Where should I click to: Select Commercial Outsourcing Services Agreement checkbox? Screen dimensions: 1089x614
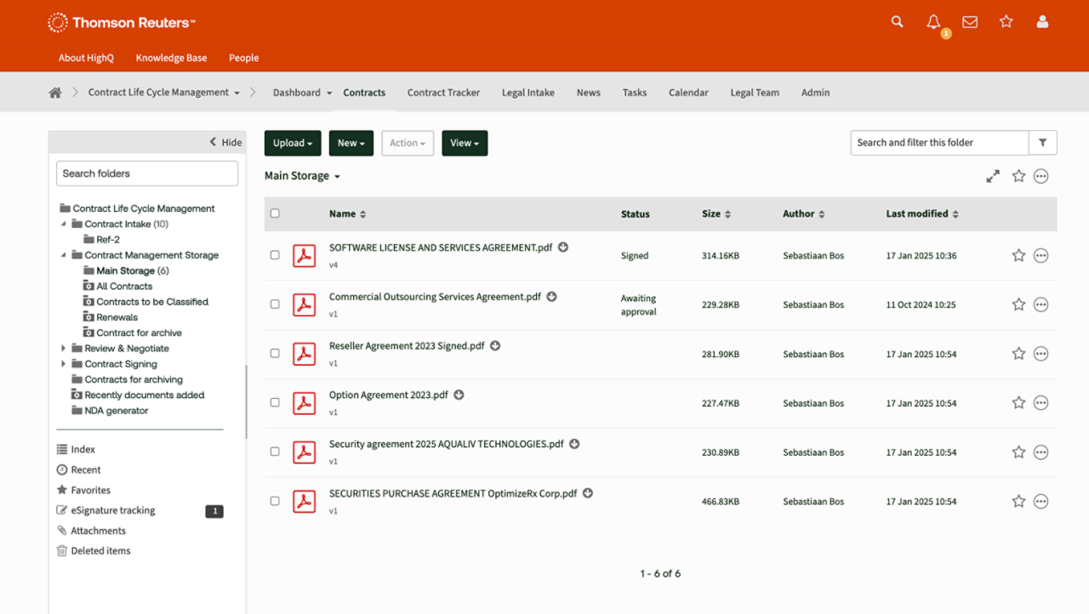point(275,304)
